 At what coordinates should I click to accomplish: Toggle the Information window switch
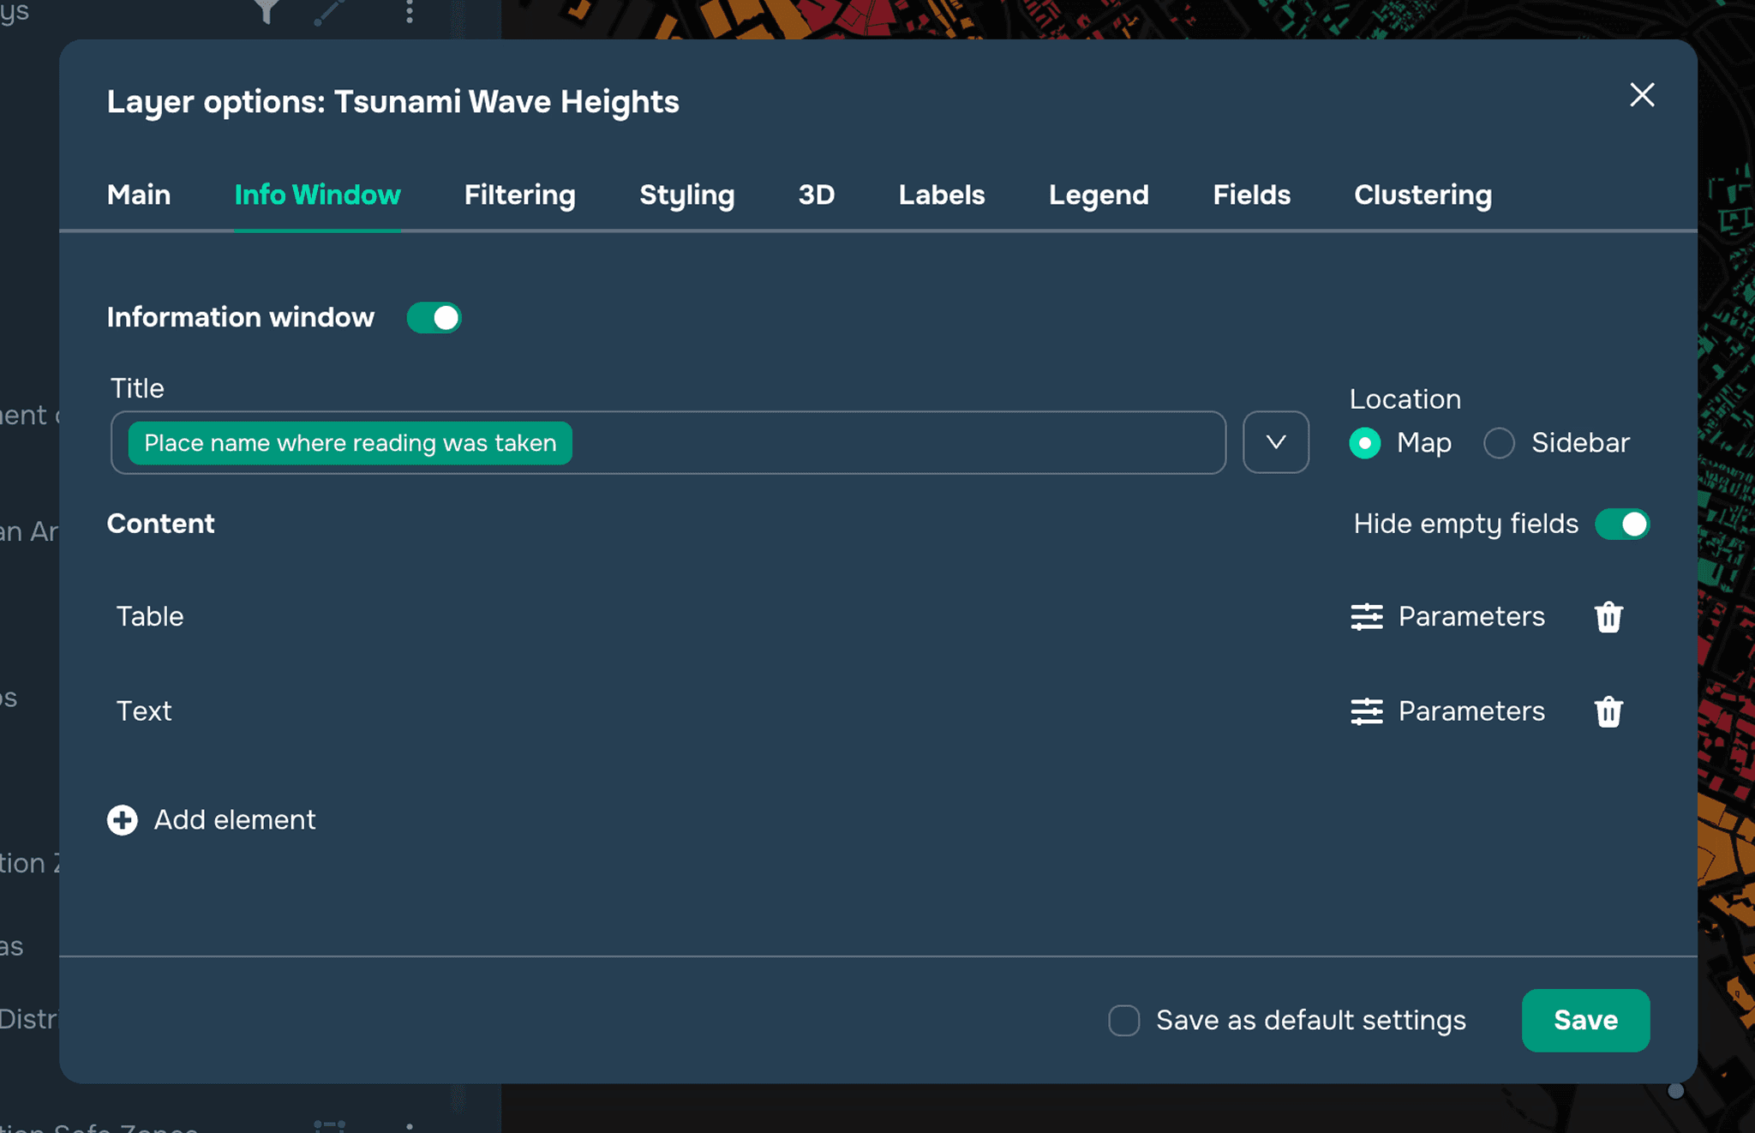pos(434,318)
